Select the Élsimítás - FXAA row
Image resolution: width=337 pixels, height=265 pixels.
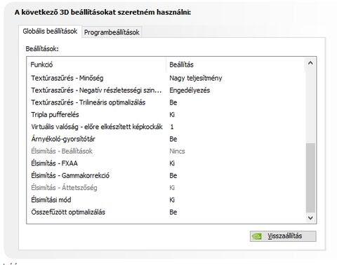pos(166,163)
